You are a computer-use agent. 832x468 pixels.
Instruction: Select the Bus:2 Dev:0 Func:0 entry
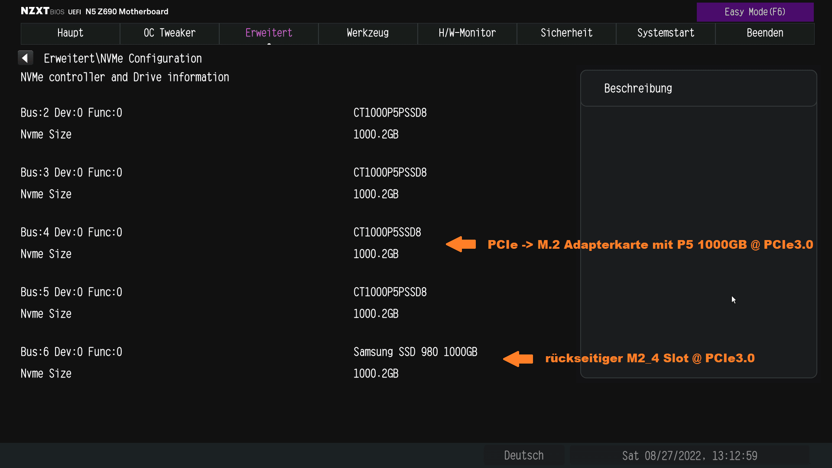coord(71,113)
